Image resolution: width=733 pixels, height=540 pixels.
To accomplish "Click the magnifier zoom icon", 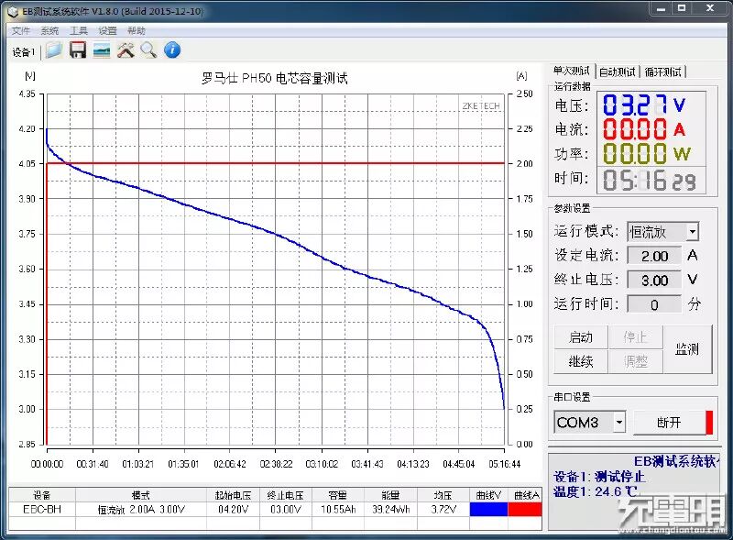I will point(148,50).
